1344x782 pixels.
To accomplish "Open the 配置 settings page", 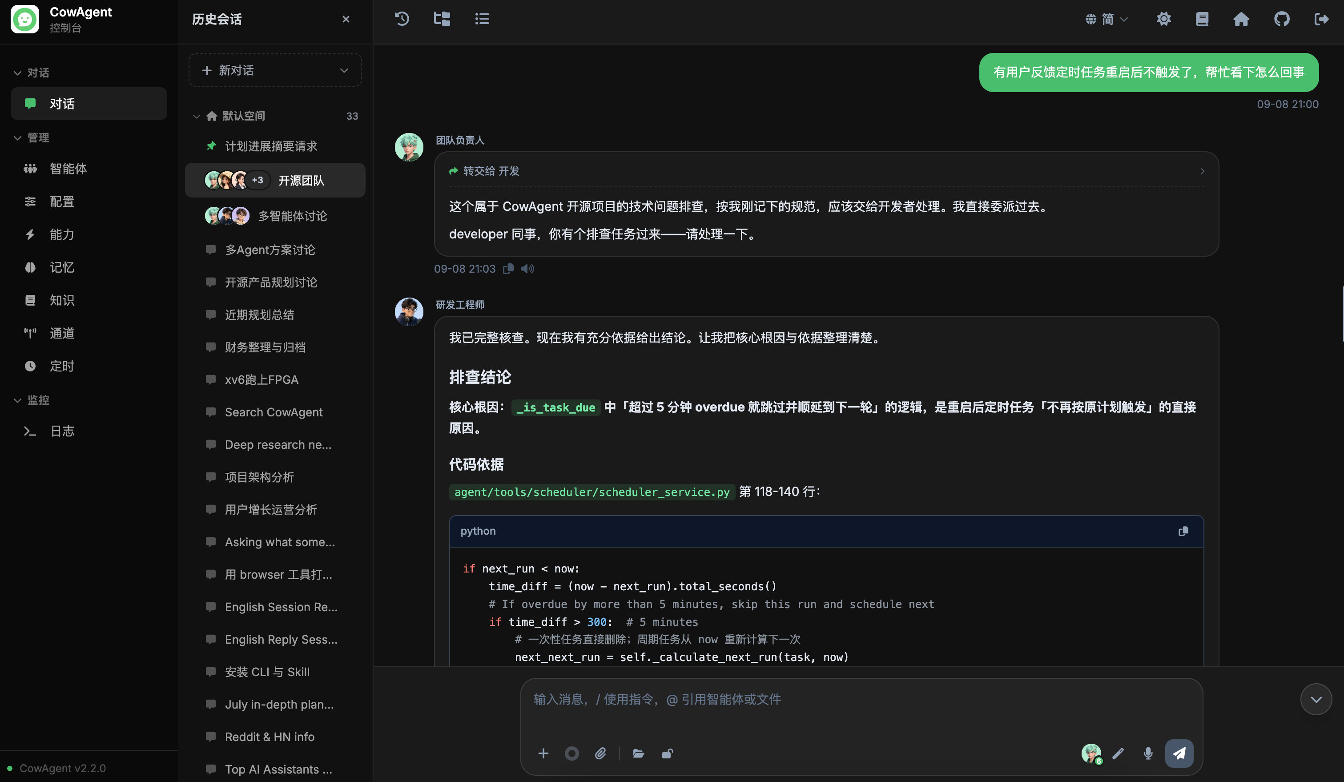I will point(89,202).
